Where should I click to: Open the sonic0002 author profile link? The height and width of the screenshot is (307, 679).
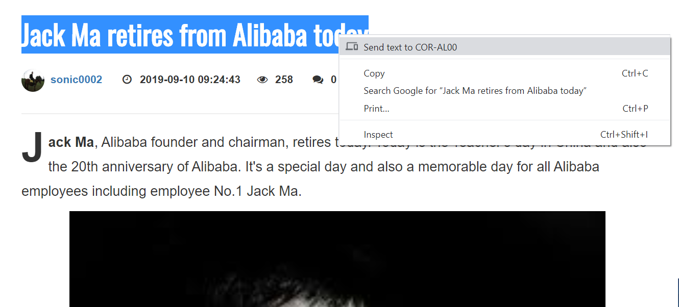coord(76,80)
